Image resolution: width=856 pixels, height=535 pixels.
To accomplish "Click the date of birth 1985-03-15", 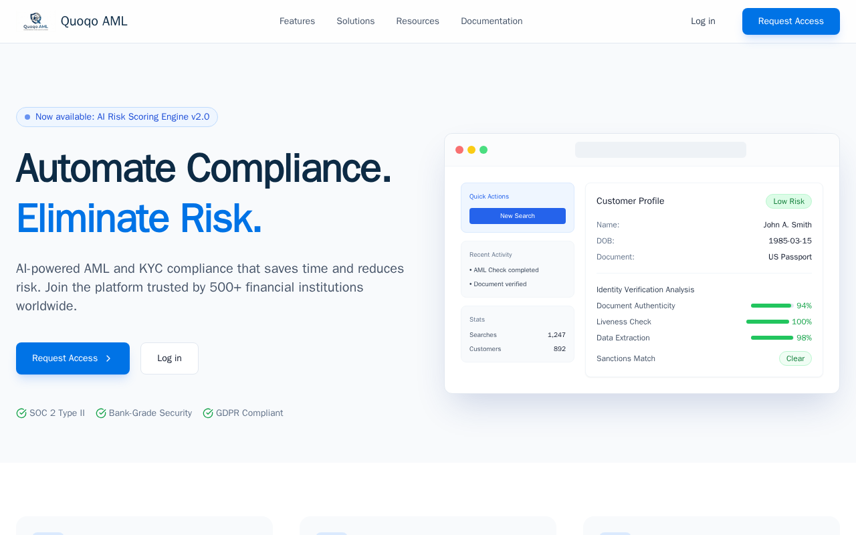I will 790,241.
